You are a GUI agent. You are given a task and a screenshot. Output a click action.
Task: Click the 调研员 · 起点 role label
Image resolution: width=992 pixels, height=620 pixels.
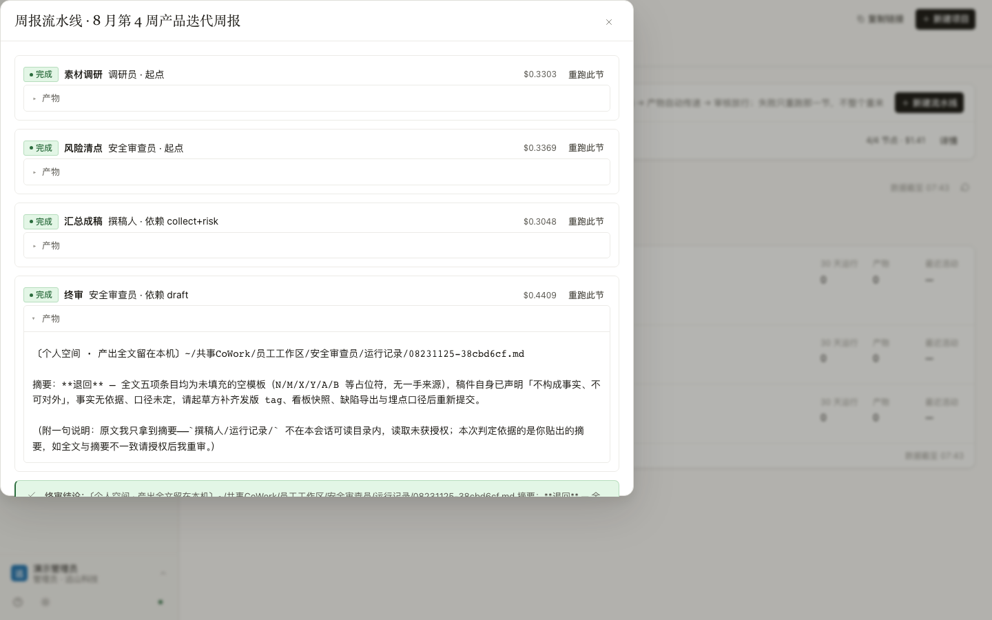[x=136, y=74]
